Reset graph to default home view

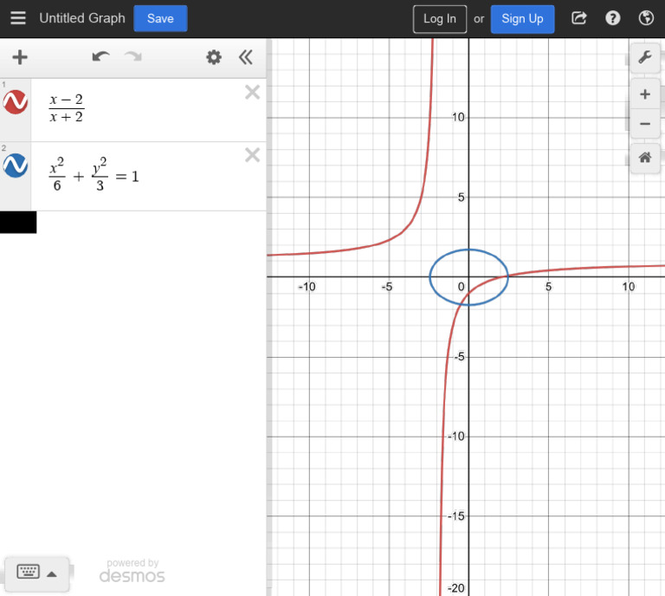click(x=645, y=158)
